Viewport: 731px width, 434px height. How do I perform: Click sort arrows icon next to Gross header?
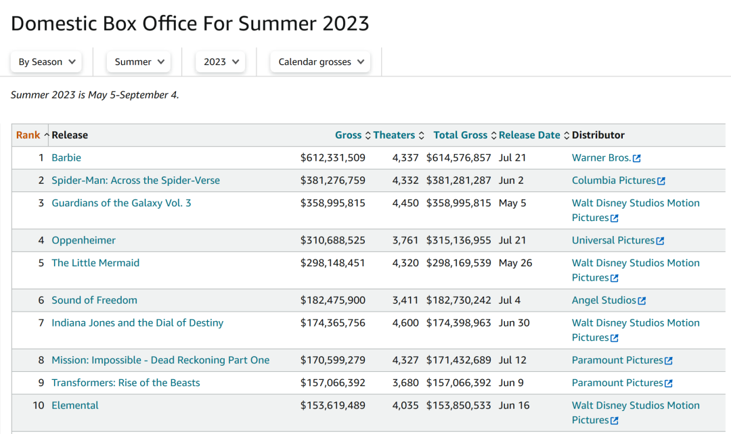368,135
